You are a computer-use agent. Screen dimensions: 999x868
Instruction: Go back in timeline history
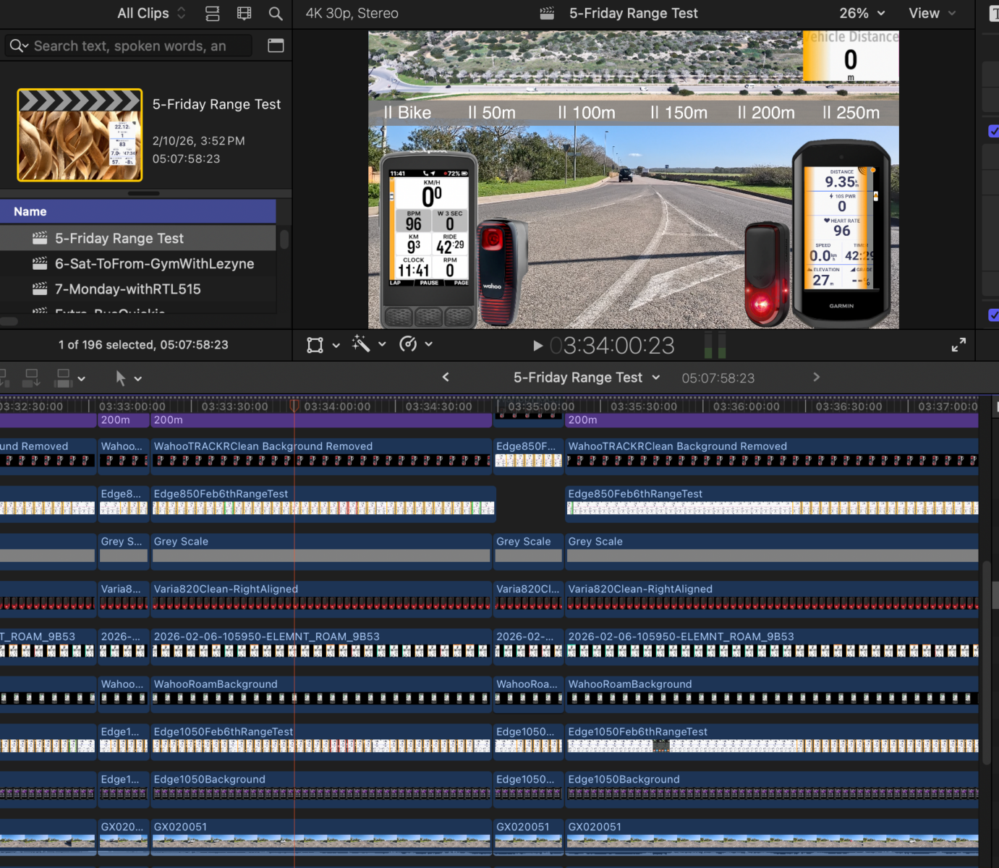[446, 377]
